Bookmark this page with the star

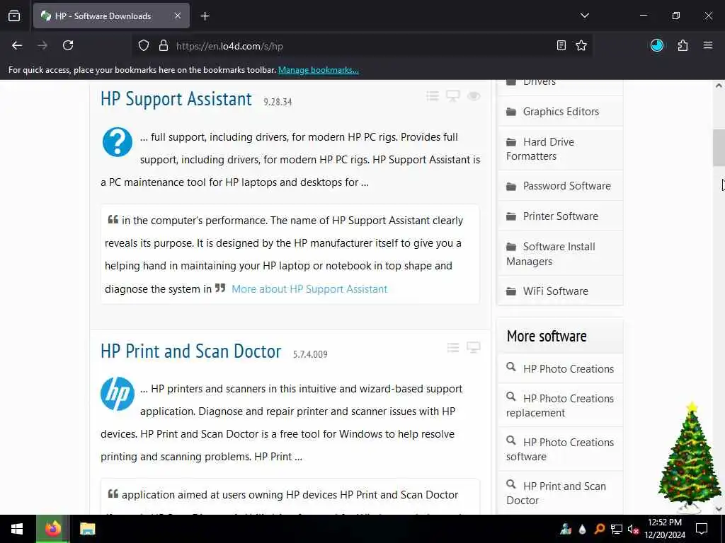(581, 45)
